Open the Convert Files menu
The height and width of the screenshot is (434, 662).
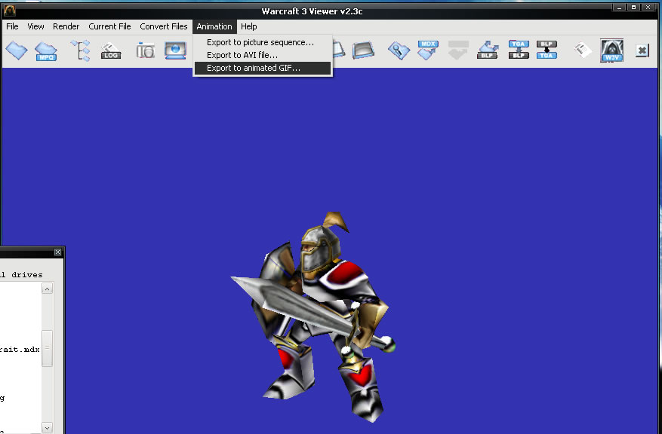pos(163,26)
